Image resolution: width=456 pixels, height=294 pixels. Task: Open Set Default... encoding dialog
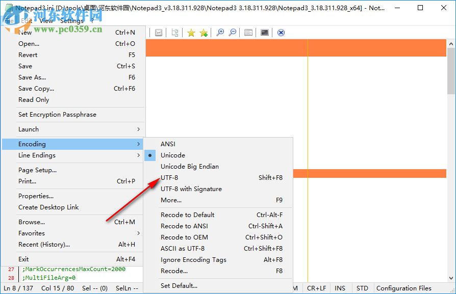pos(218,285)
